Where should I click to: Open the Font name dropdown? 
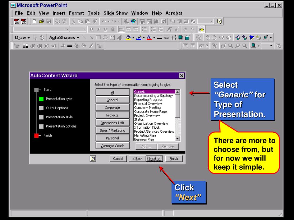pos(67,29)
